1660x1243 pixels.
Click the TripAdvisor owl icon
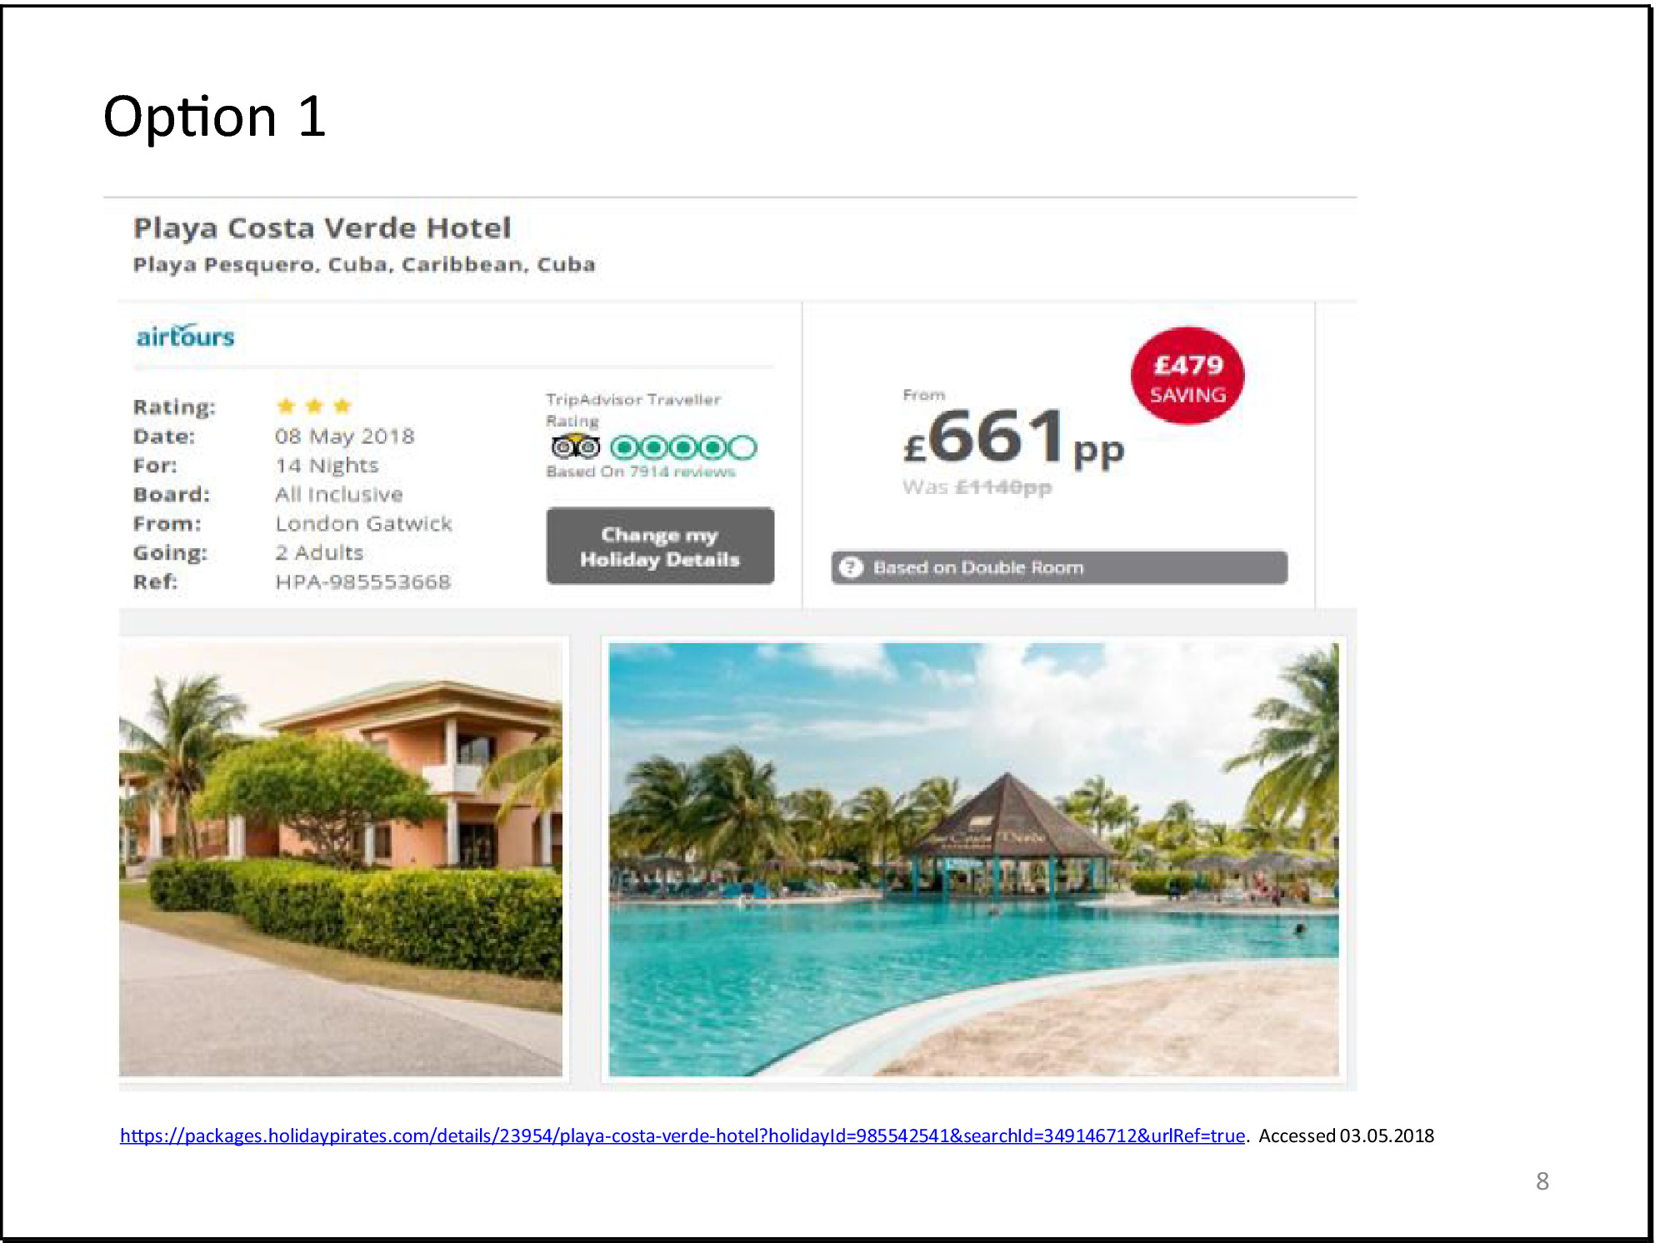click(x=575, y=447)
